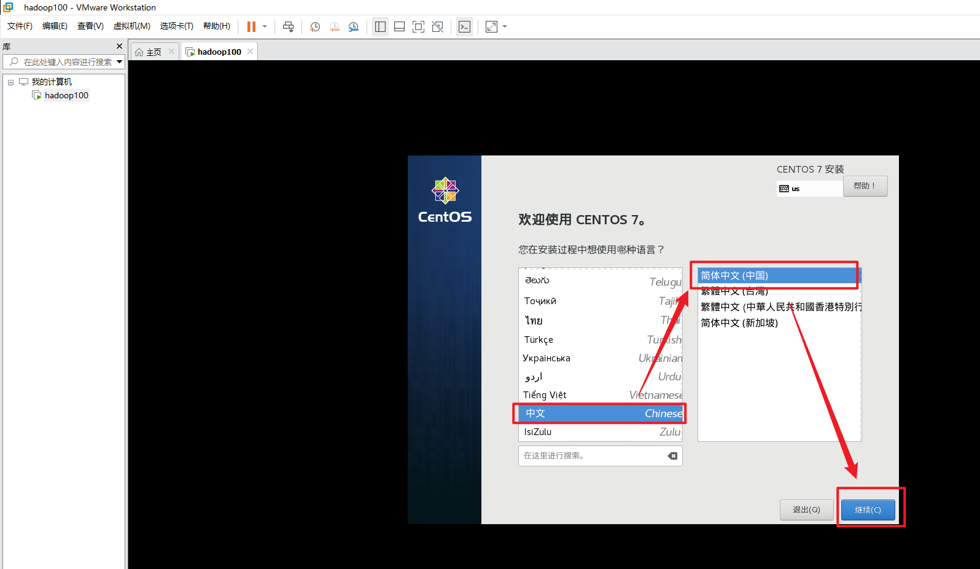Viewport: 980px width, 569px height.
Task: Close the hadoop100 tab
Action: tap(250, 52)
